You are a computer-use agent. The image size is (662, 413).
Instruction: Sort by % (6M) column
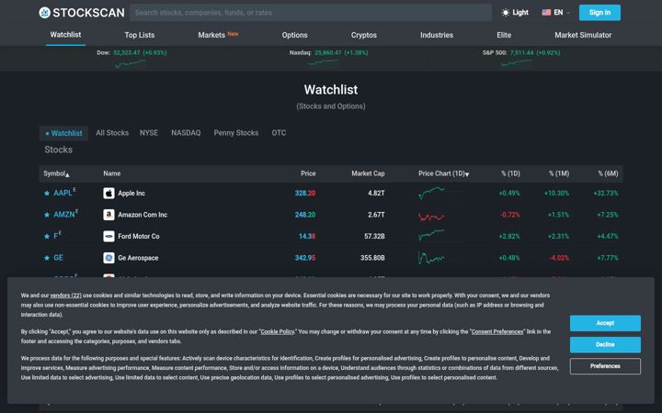point(608,173)
